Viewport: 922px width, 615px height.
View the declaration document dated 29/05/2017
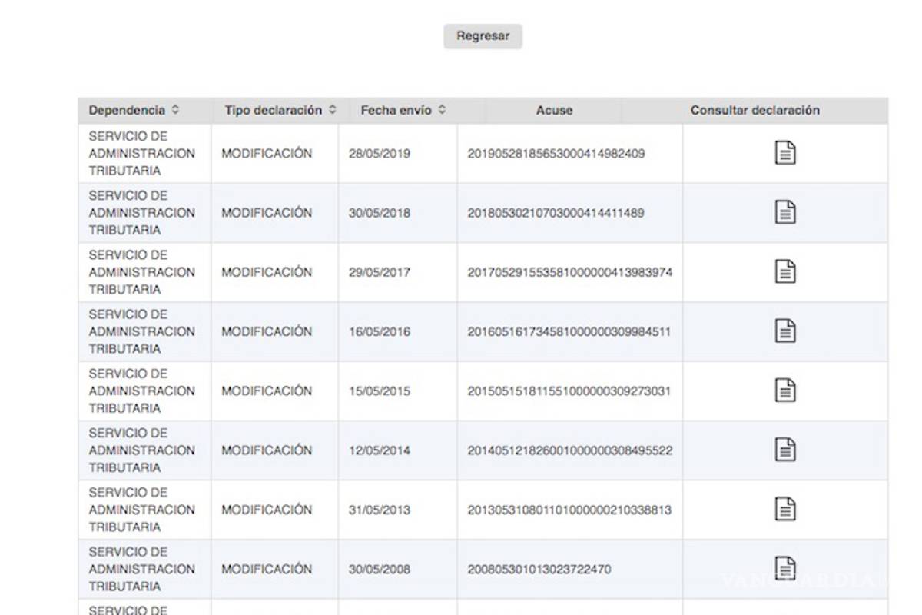click(784, 271)
